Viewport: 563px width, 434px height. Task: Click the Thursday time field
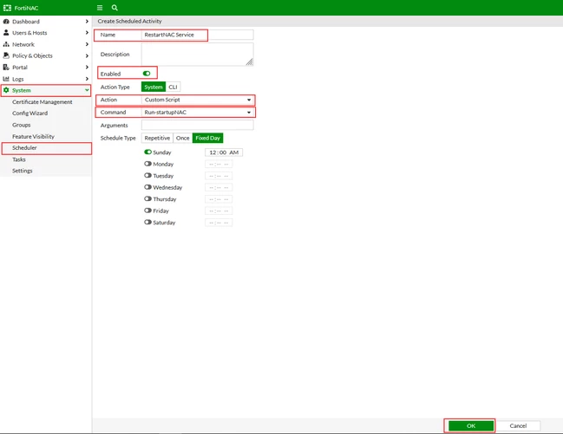[x=219, y=199]
